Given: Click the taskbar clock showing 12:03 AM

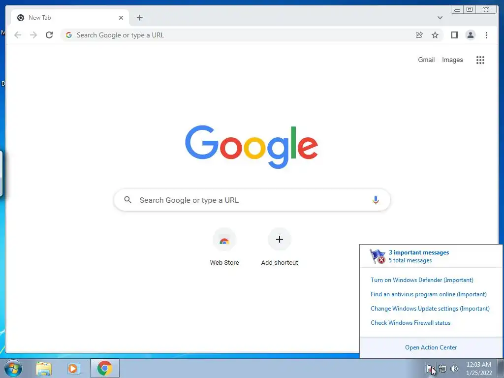Looking at the screenshot, I should (478, 368).
